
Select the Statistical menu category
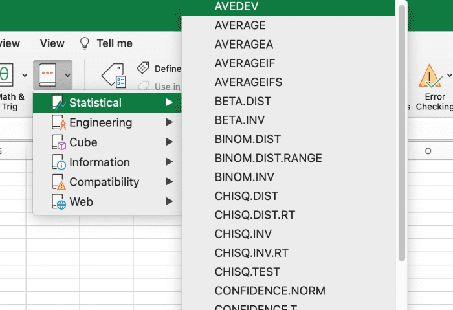pos(95,103)
